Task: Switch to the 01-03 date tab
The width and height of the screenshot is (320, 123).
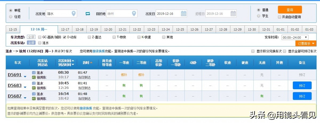Action: (309, 29)
